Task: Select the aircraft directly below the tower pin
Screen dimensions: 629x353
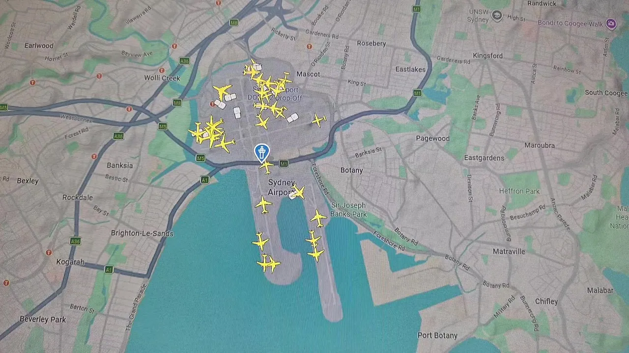Action: point(266,167)
